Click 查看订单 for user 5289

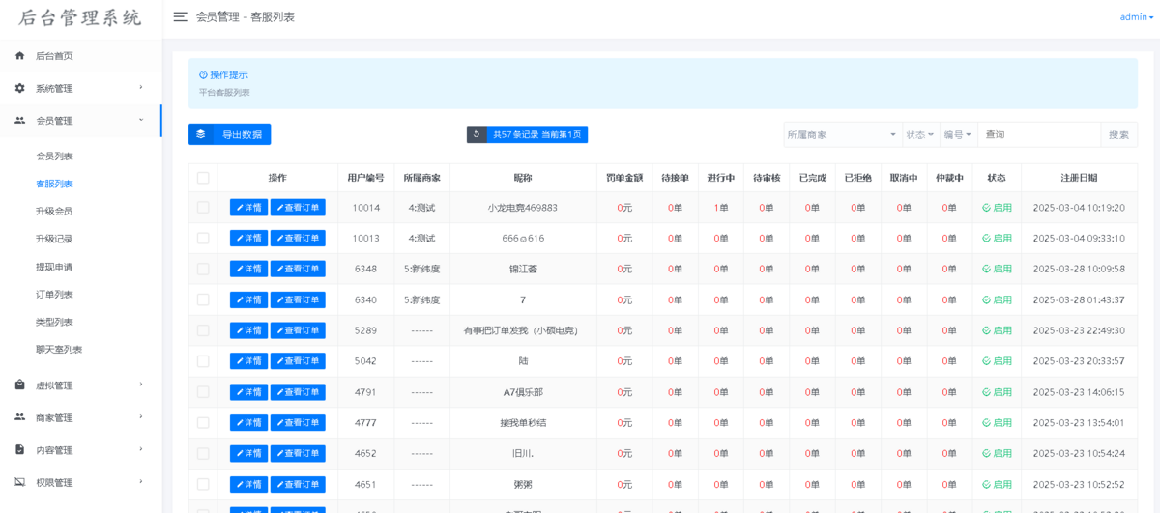[298, 330]
